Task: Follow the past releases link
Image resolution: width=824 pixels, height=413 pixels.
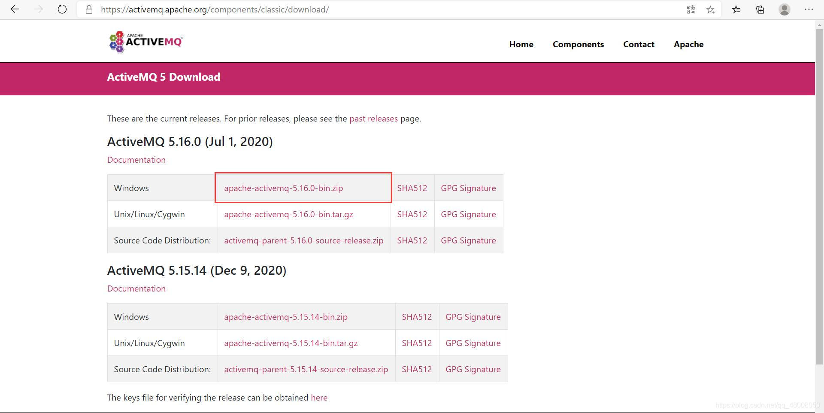Action: coord(373,118)
